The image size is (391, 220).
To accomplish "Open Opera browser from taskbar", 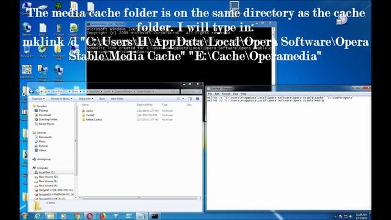I will tap(90, 216).
